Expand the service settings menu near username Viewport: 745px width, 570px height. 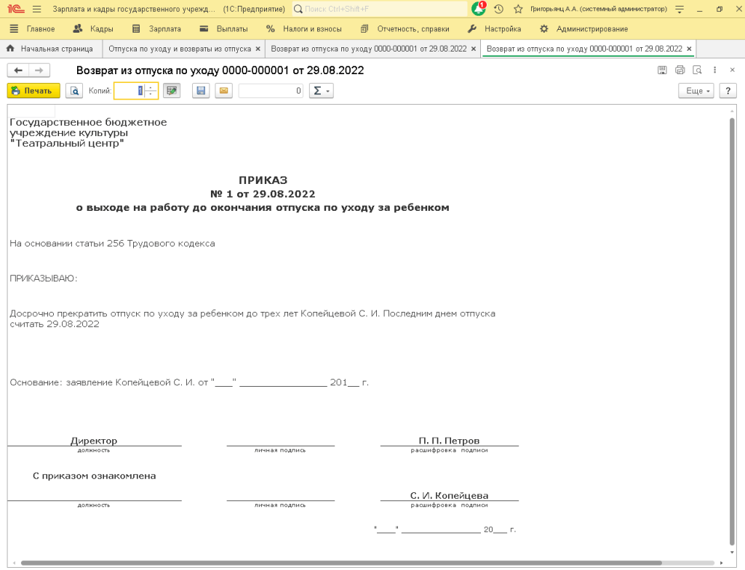coord(680,9)
